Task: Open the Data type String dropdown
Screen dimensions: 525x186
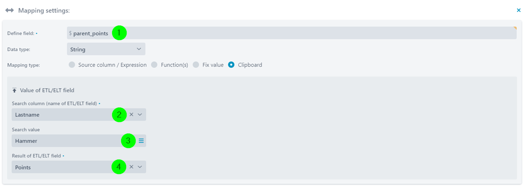Action: click(x=106, y=49)
